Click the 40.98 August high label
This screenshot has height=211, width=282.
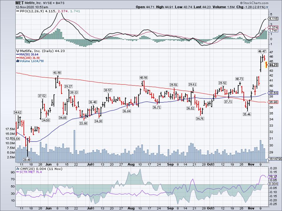[144, 77]
